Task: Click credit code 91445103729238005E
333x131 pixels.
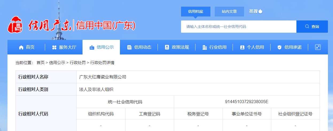Action: (x=247, y=102)
